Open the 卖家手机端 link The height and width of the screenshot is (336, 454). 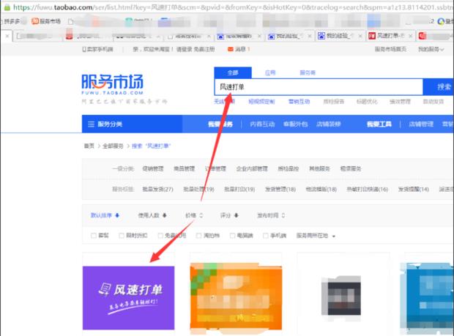(97, 50)
